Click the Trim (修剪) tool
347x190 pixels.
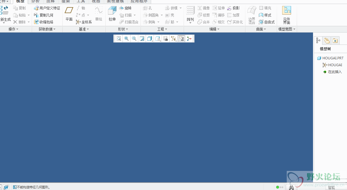click(x=204, y=15)
